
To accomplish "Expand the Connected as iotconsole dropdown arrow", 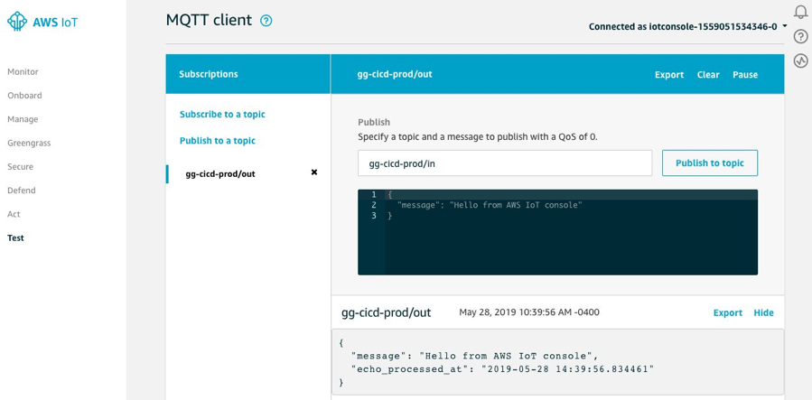I will pyautogui.click(x=785, y=26).
